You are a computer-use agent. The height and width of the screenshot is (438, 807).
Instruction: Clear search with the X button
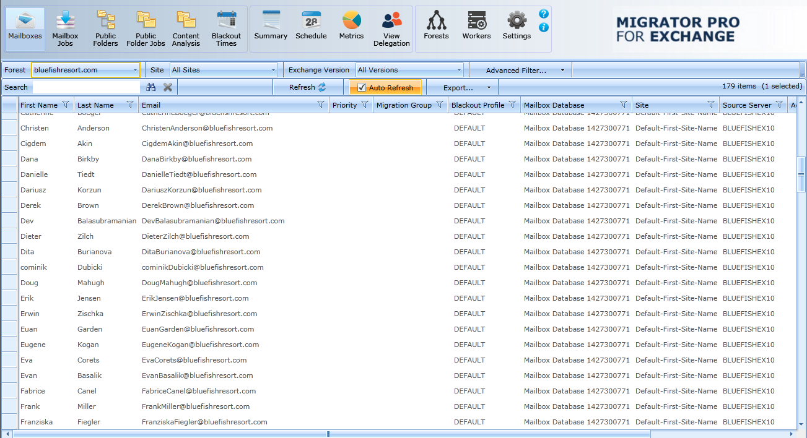pyautogui.click(x=167, y=87)
